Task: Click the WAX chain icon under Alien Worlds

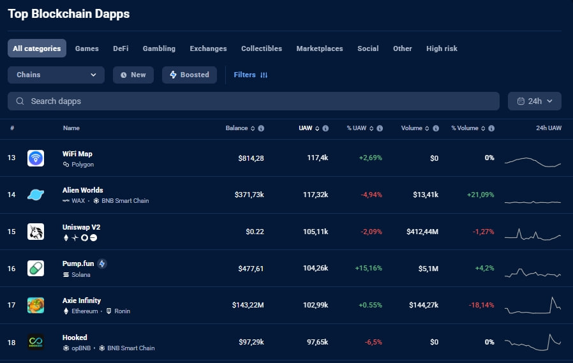Action: (66, 201)
